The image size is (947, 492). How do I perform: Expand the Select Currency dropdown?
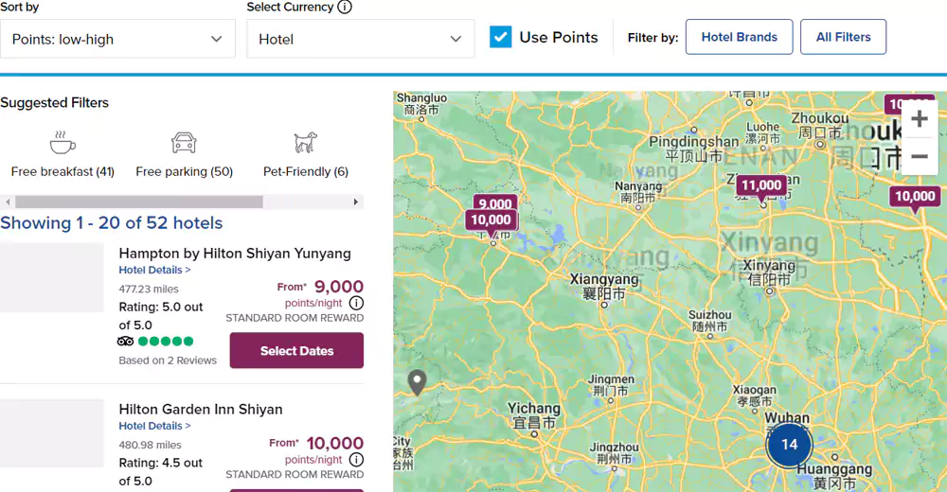(360, 40)
